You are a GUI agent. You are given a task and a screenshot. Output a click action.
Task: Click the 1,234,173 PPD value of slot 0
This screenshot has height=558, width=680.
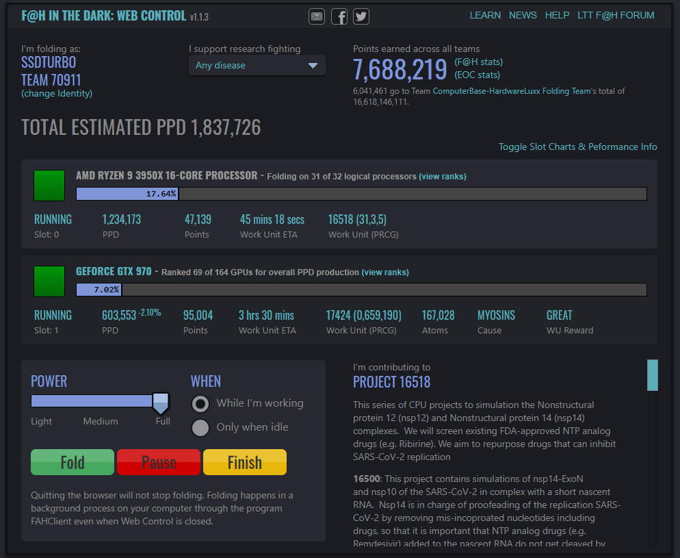pos(122,220)
